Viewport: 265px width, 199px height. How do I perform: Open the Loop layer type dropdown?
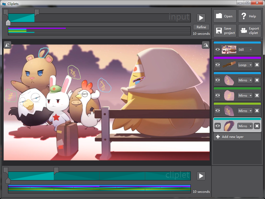click(x=245, y=65)
